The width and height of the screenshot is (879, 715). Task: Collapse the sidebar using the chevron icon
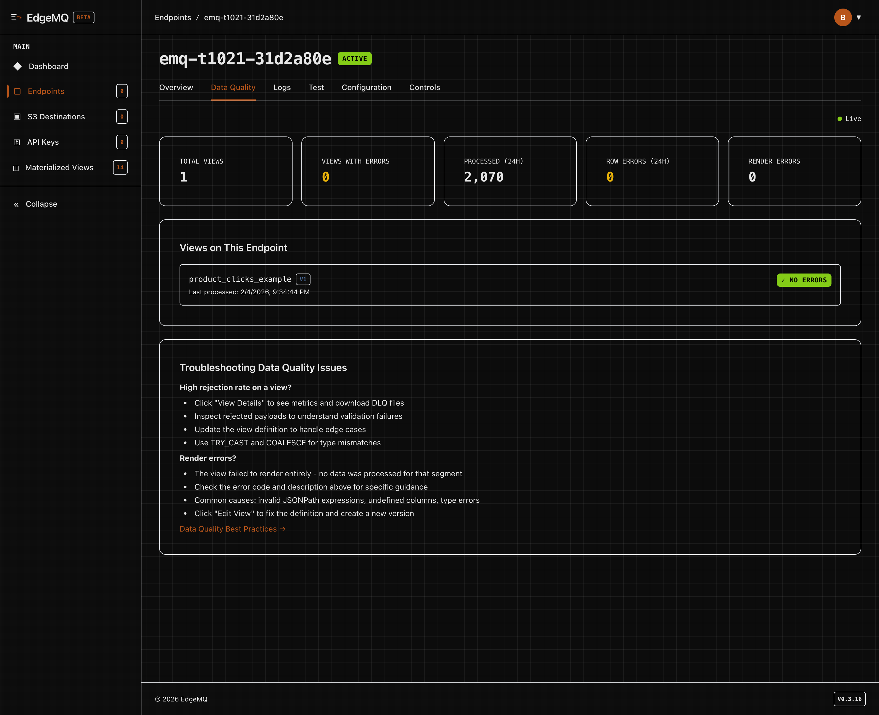tap(16, 204)
